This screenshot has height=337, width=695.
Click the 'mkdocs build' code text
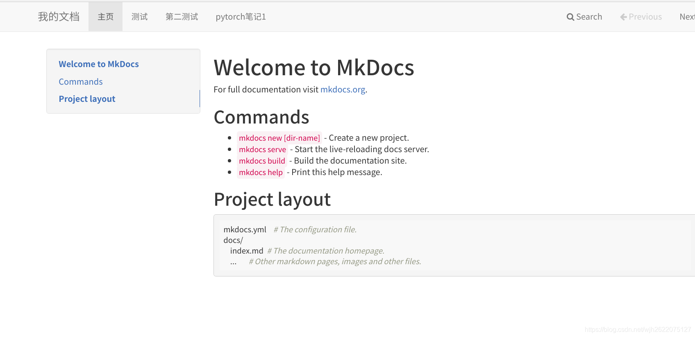[x=262, y=161]
